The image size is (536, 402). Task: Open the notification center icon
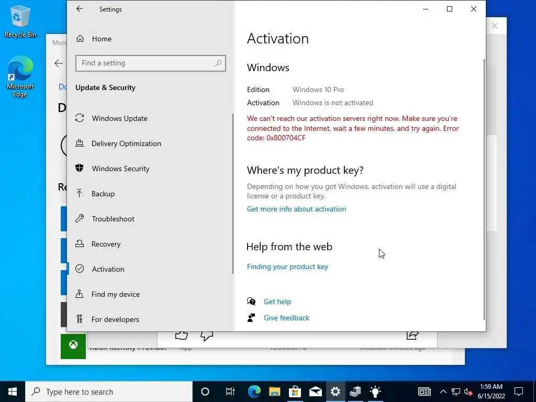519,392
